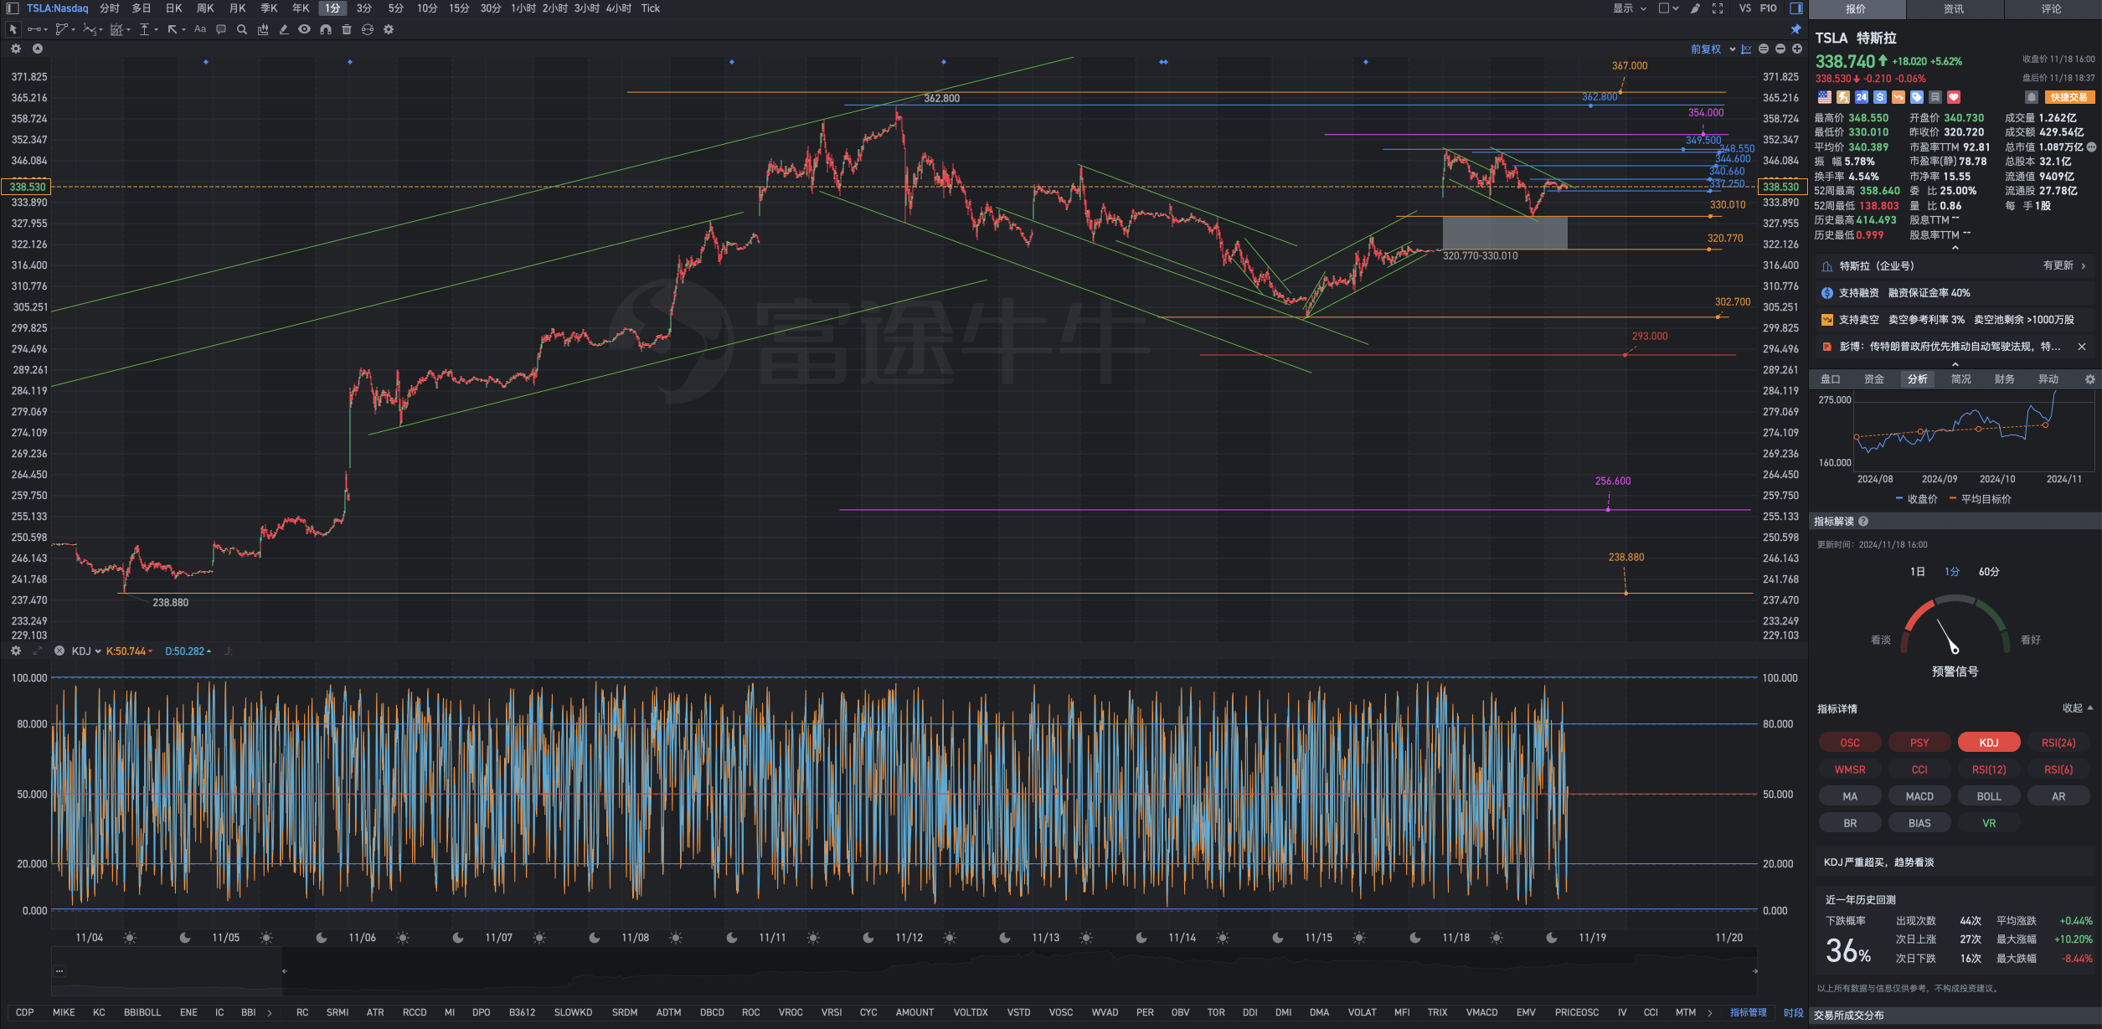Zoom out chart with minus icon

coord(1780,49)
